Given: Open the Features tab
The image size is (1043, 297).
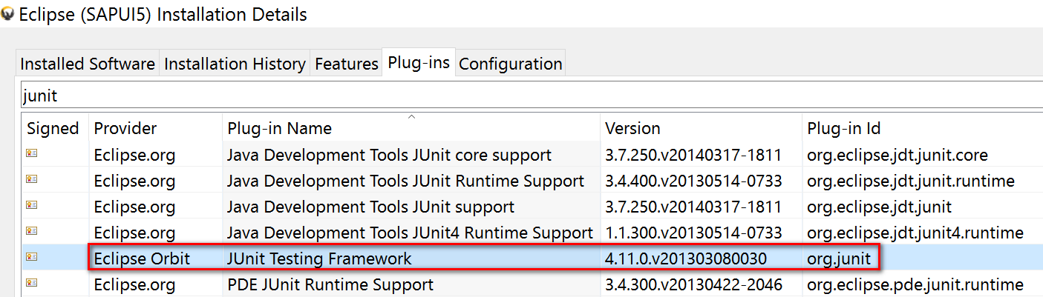Looking at the screenshot, I should coord(347,64).
